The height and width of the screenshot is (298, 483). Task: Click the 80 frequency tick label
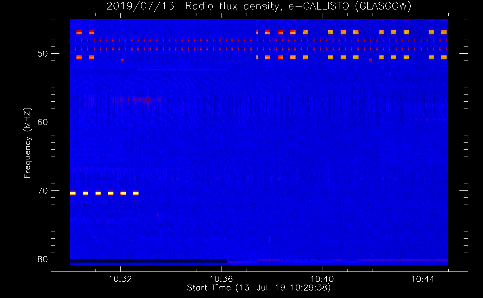click(43, 259)
